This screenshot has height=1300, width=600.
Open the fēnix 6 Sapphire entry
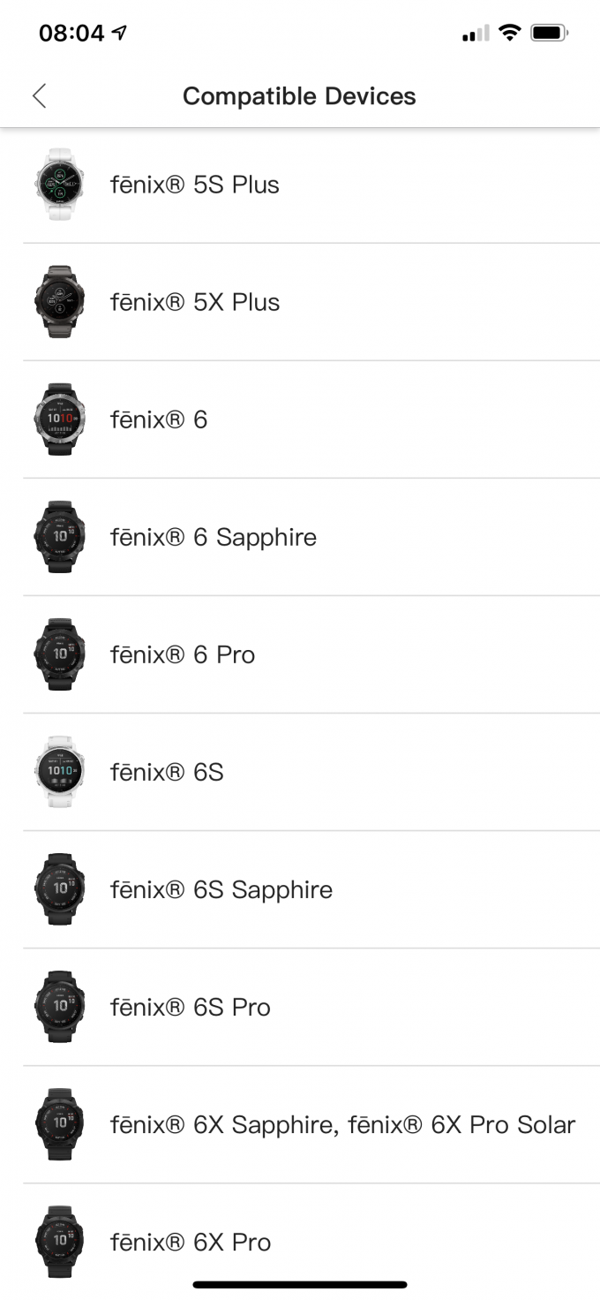311,537
